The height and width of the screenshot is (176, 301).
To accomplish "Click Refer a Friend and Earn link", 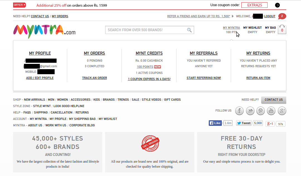I will coord(198,16).
